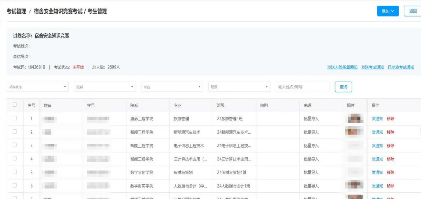Image resolution: width=421 pixels, height=199 pixels.
Task: Check the checkbox for row 1
Action: (15, 118)
